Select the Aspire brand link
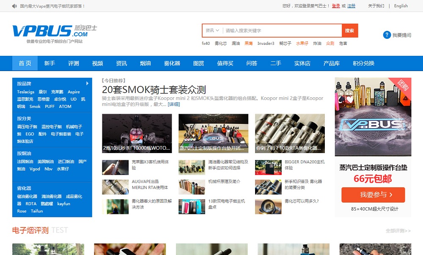This screenshot has width=423, height=255. coord(74,92)
